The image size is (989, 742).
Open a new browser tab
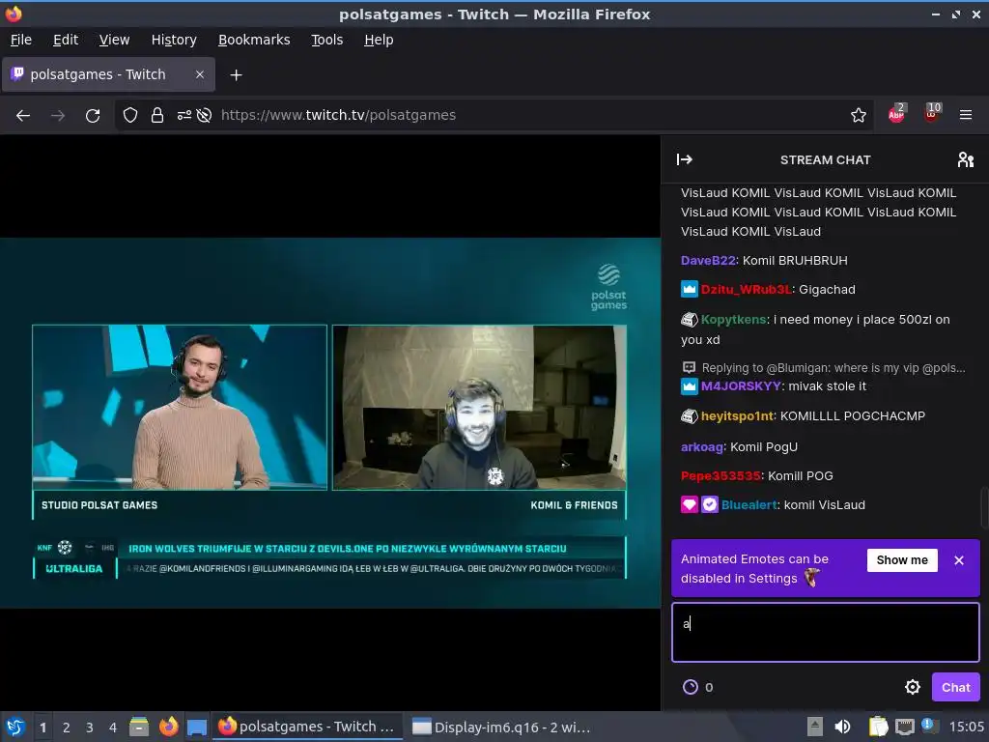pyautogui.click(x=236, y=75)
